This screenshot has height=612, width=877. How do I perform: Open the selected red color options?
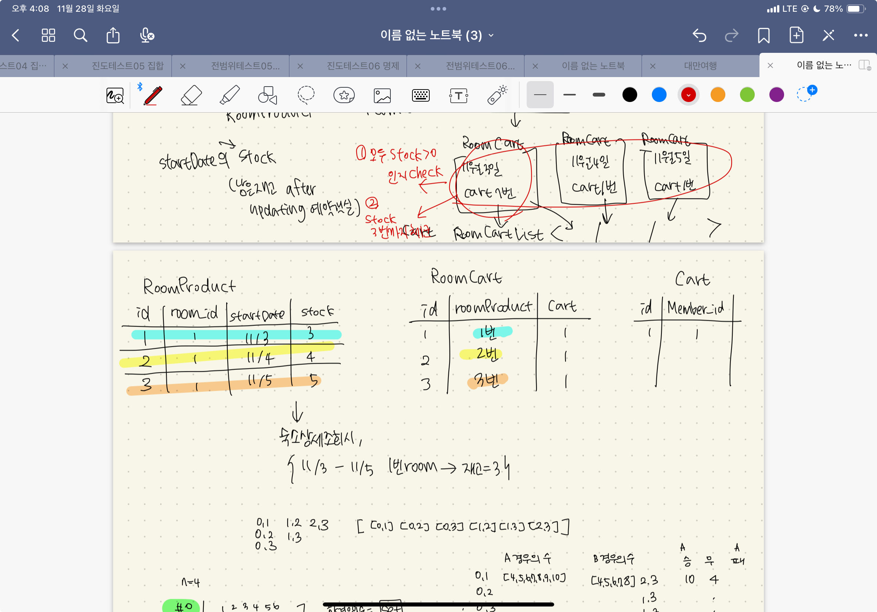pyautogui.click(x=688, y=95)
